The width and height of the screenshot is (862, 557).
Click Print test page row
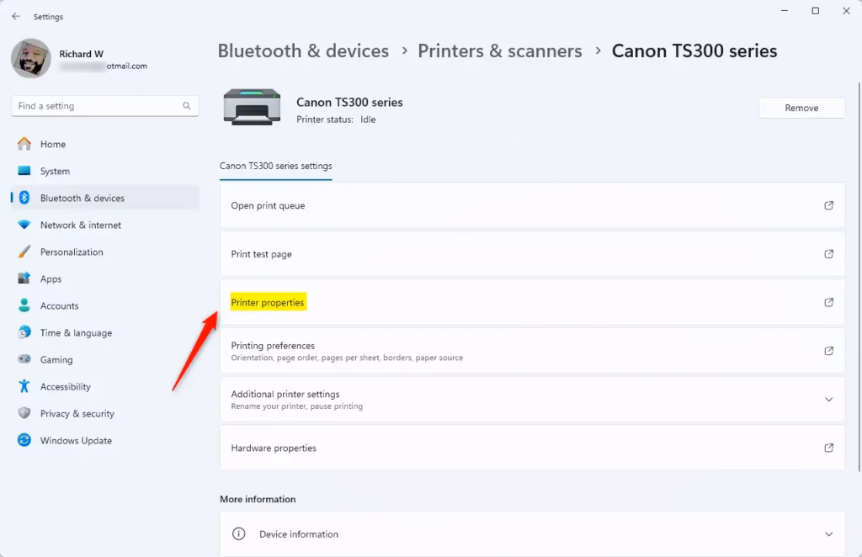click(532, 254)
